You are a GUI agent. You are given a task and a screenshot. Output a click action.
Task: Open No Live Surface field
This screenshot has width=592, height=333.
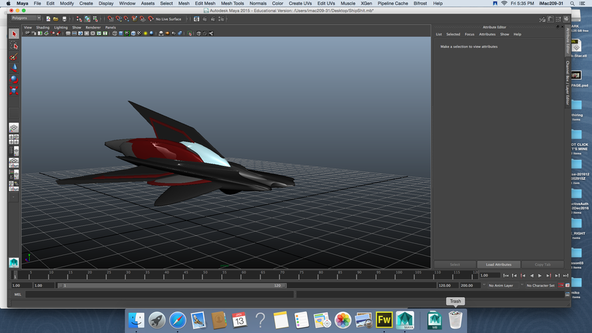tap(168, 19)
